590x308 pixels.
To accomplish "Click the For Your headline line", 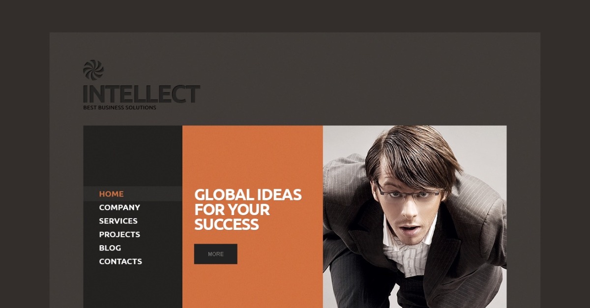I will 232,210.
